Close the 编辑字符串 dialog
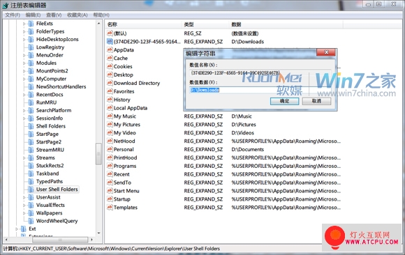This screenshot has width=405, height=255. 326,52
